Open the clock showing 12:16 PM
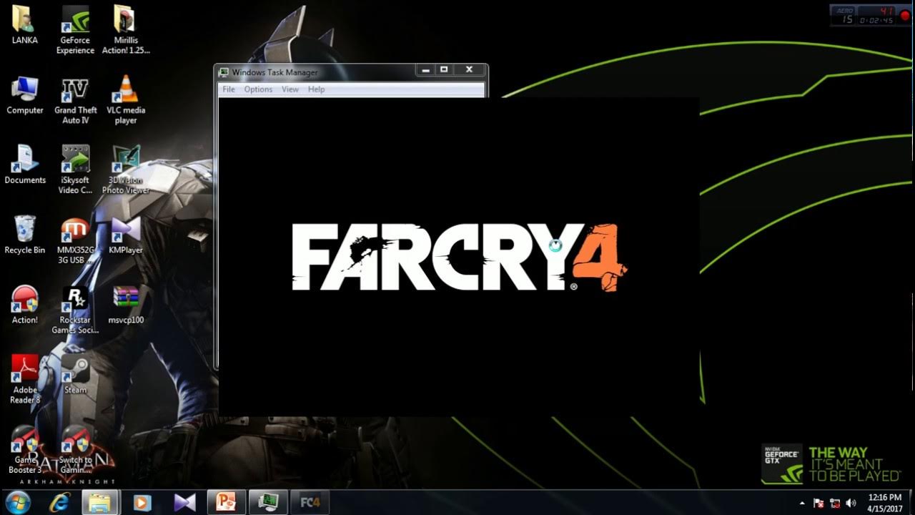The width and height of the screenshot is (915, 515). pyautogui.click(x=885, y=503)
